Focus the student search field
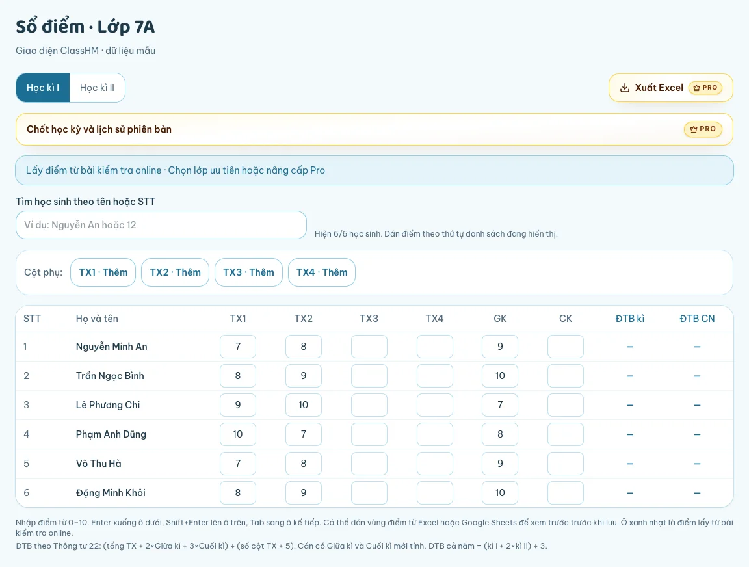Image resolution: width=749 pixels, height=567 pixels. pos(161,225)
